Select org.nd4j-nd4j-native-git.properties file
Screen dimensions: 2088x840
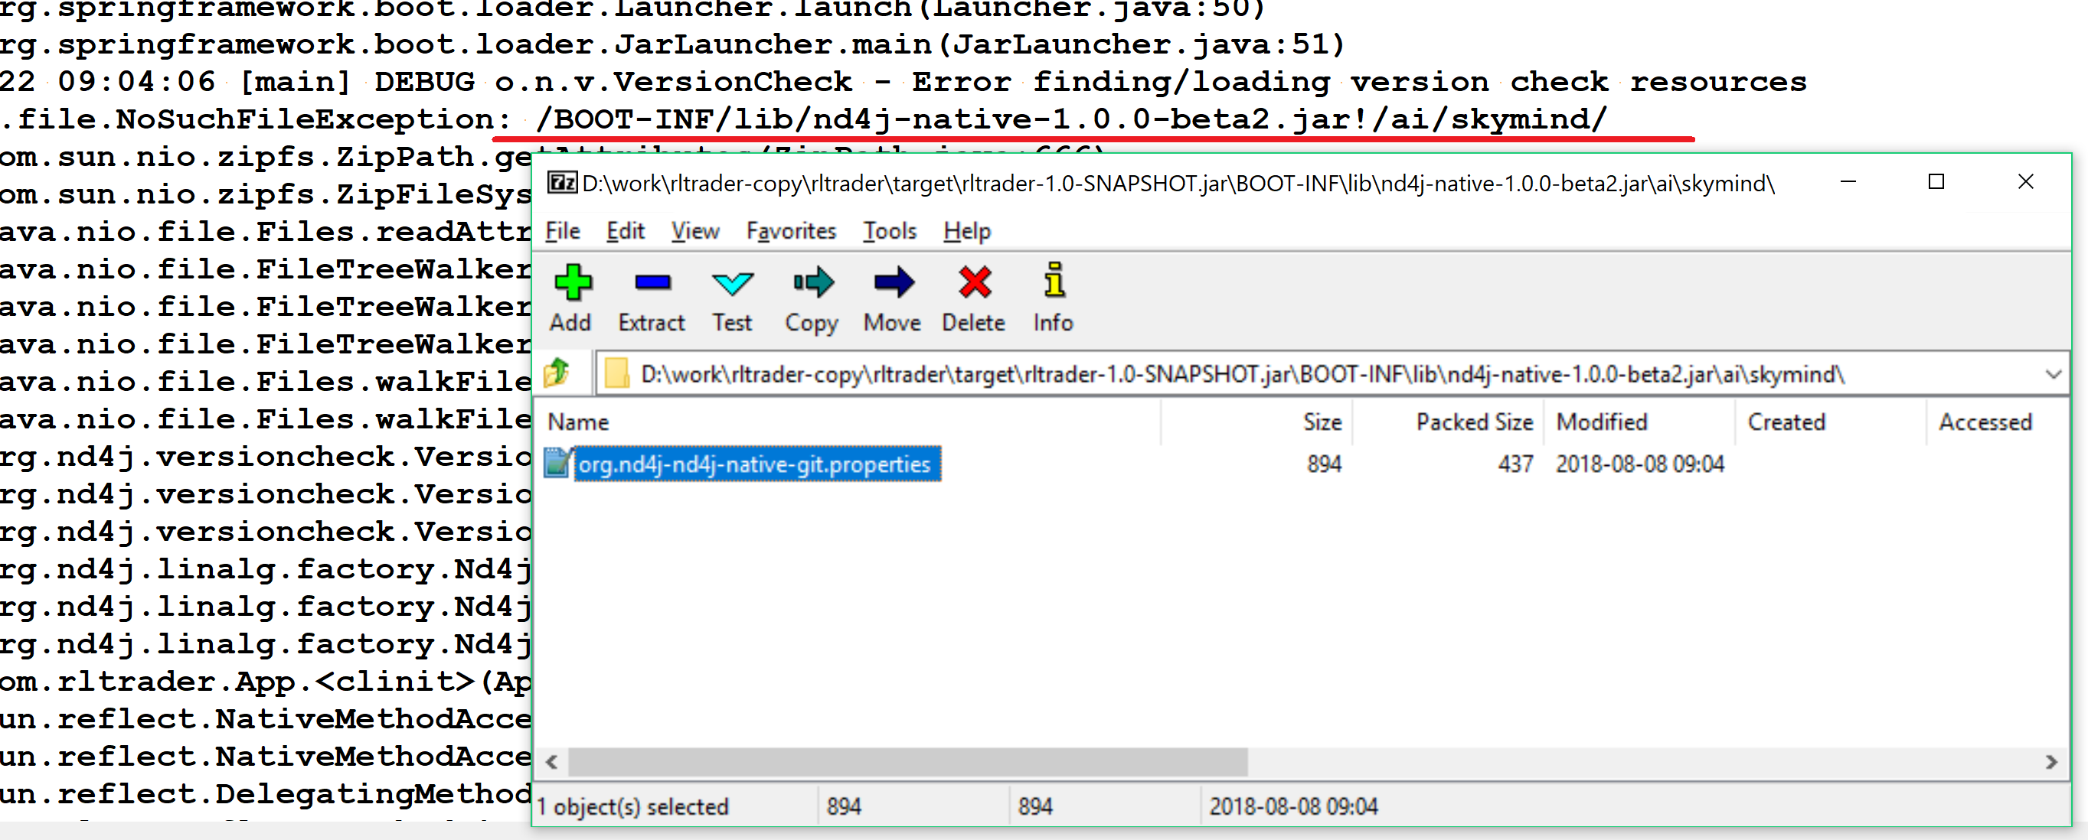(754, 464)
